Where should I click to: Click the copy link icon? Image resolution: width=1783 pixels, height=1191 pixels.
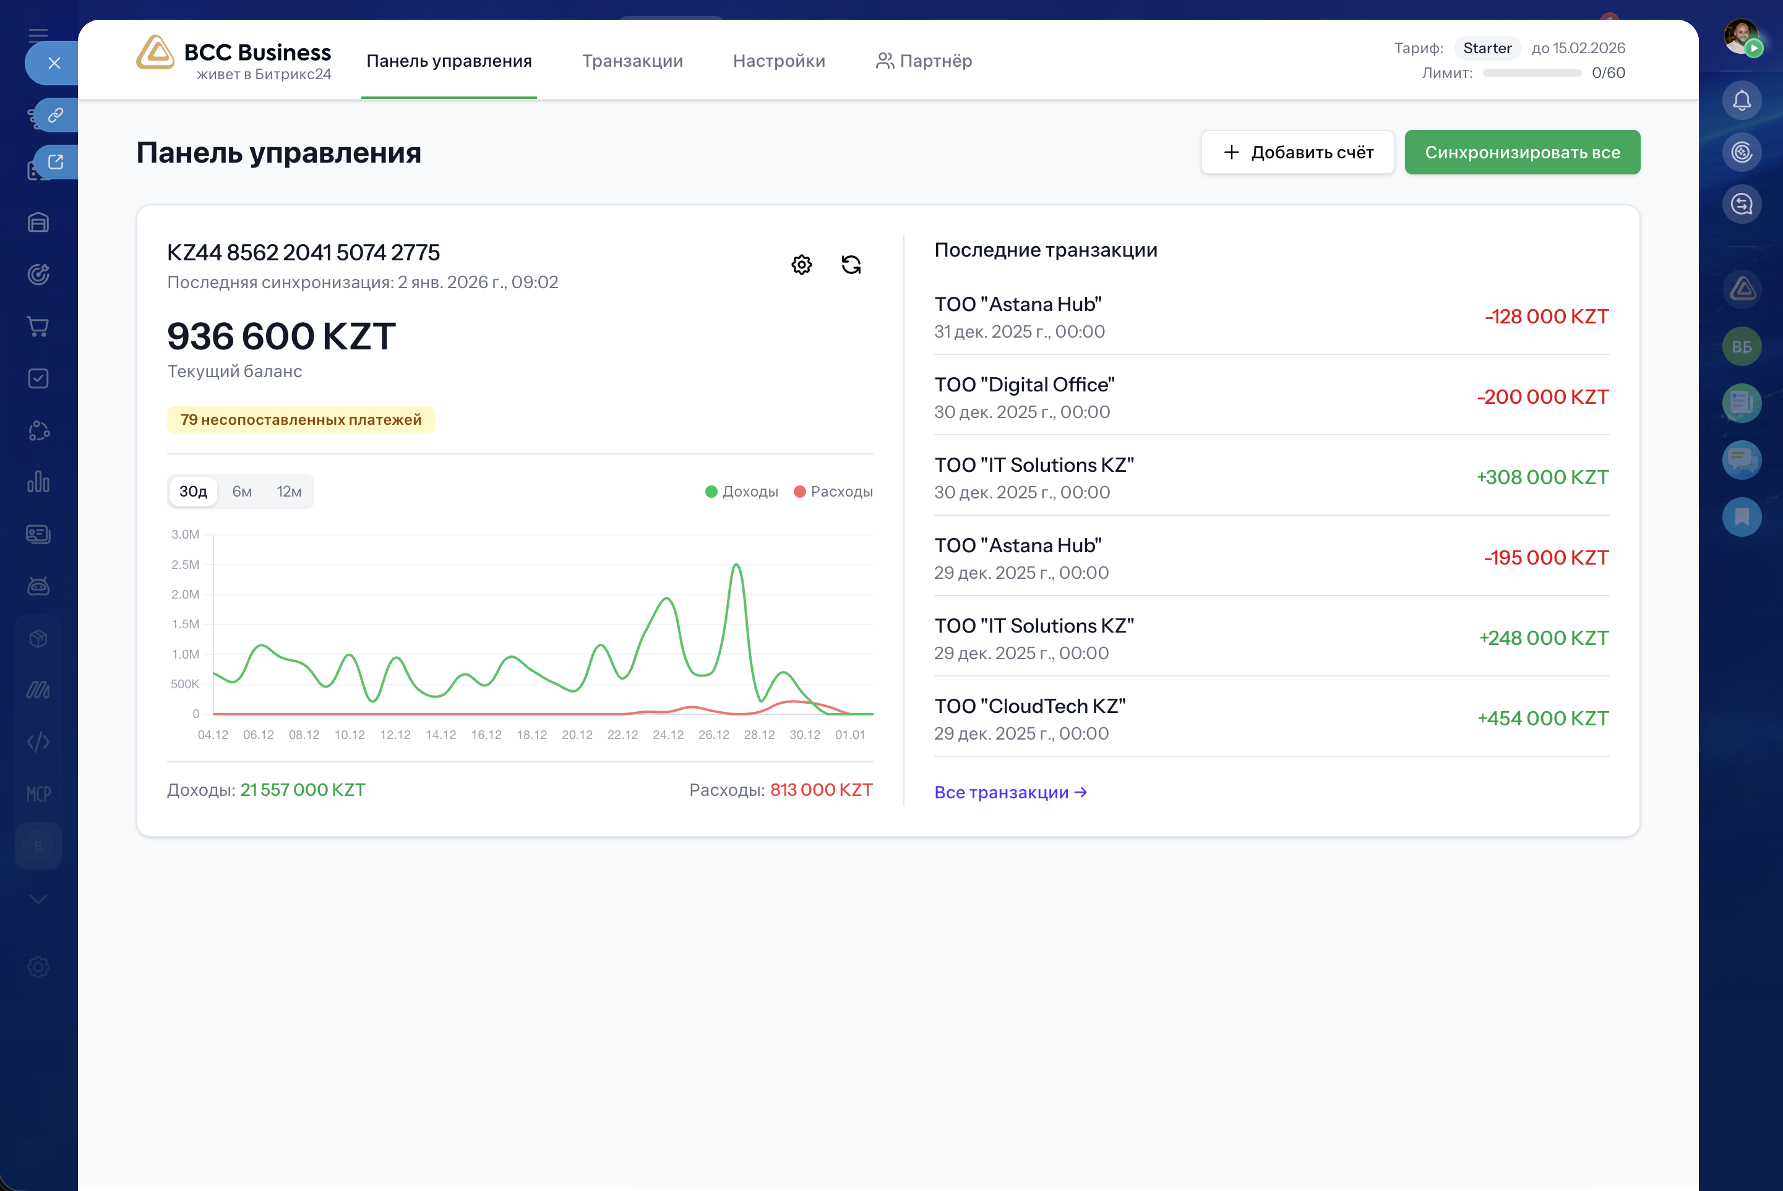tap(56, 116)
